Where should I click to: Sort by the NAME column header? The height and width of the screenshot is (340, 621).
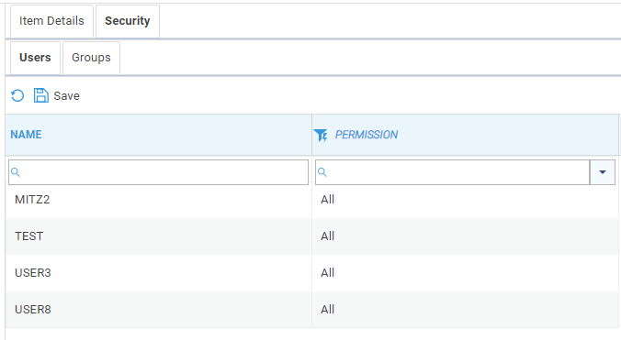coord(26,135)
